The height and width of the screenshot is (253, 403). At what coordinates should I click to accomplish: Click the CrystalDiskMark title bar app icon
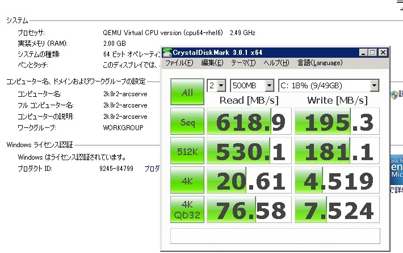[x=167, y=53]
